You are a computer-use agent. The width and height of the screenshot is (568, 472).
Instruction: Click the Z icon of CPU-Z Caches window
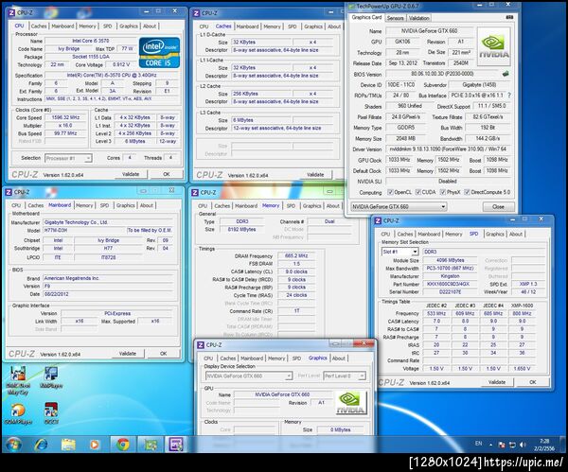point(196,13)
